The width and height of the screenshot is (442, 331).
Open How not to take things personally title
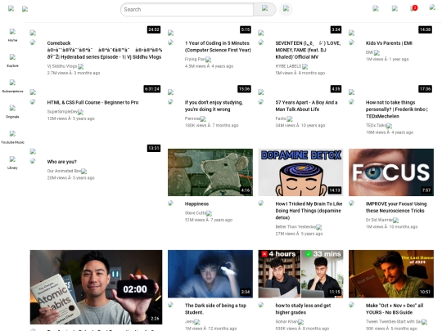click(397, 110)
